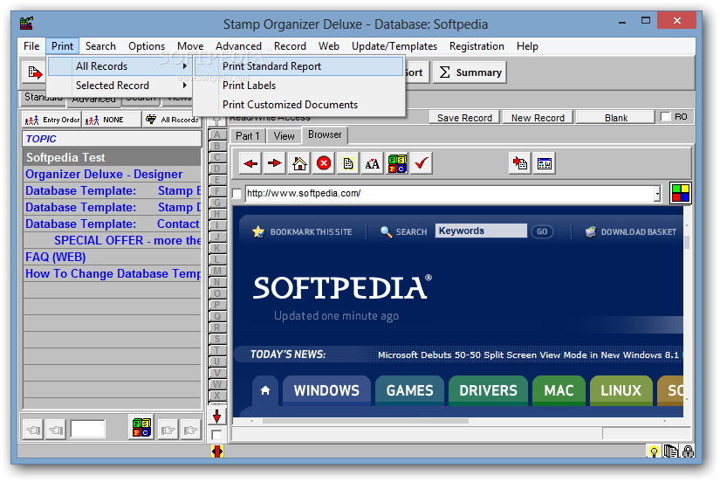Click the red checkmark icon
The image size is (720, 482).
421,163
